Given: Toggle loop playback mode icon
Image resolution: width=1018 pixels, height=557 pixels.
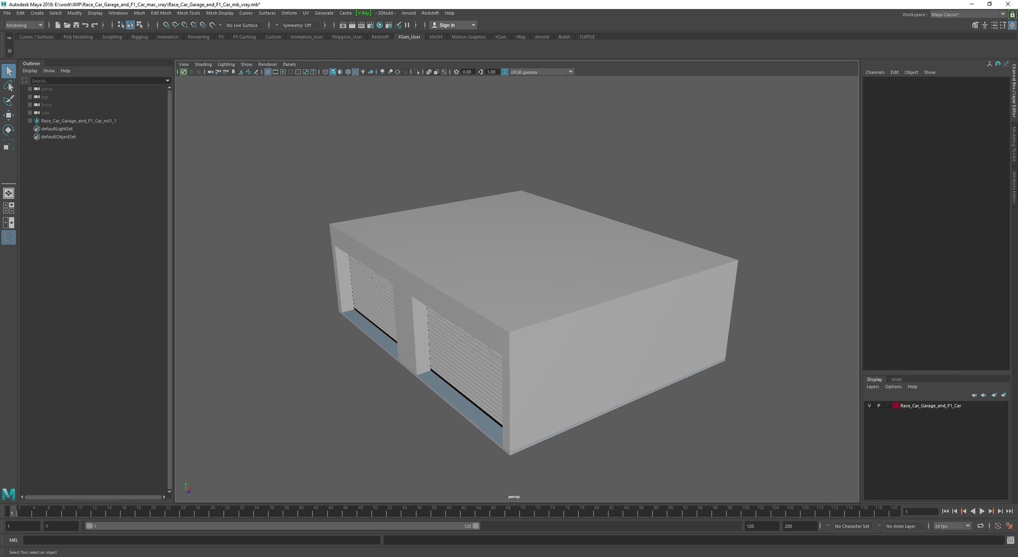Looking at the screenshot, I should (x=980, y=526).
